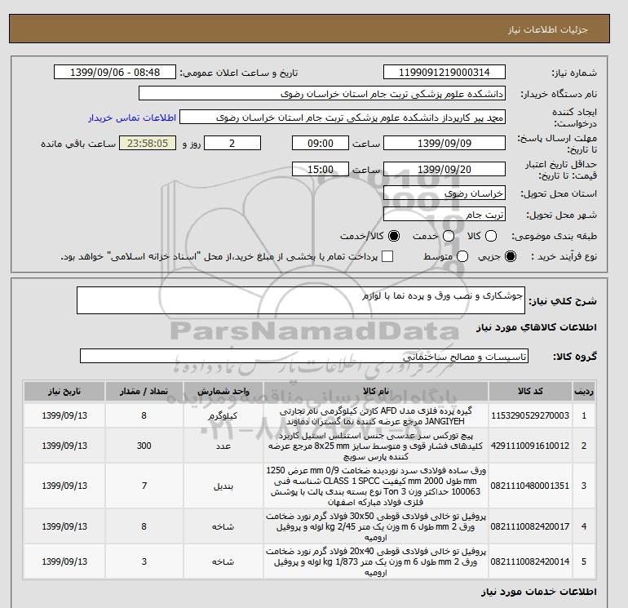Click the delivery province field خراسان رضوی
The image size is (628, 608).
(x=444, y=193)
